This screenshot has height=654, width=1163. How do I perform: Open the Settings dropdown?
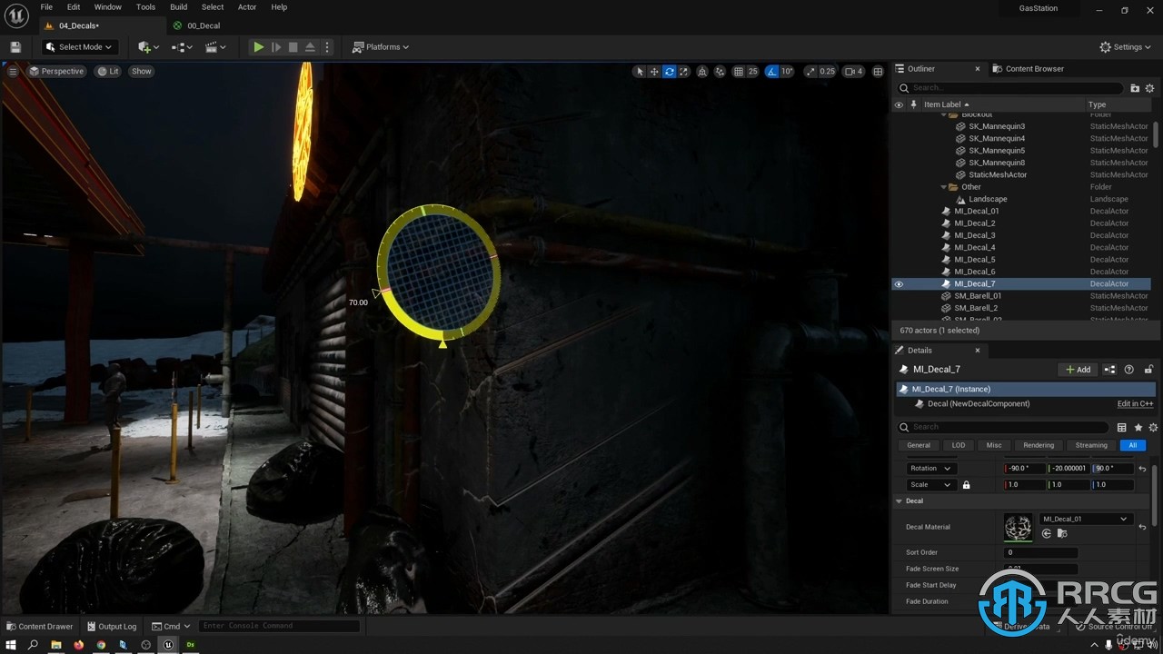(1125, 47)
